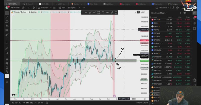
Task: Open the Unnamed layout dropdown
Action: tap(164, 8)
